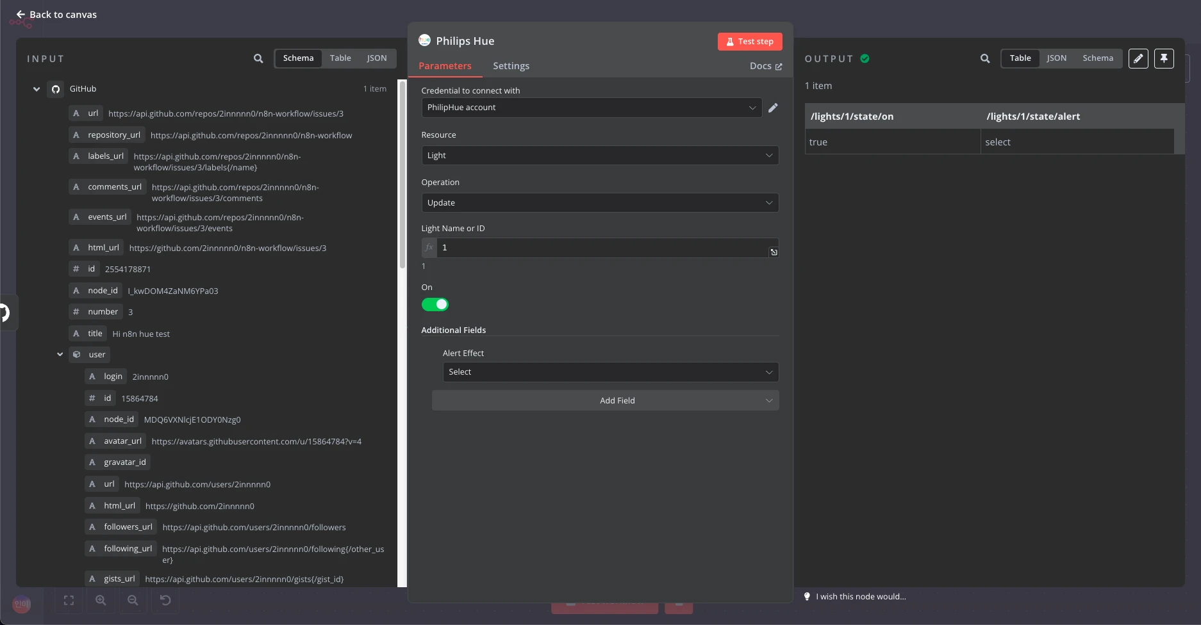This screenshot has width=1201, height=625.
Task: Open the Resource dropdown showing Light
Action: (600, 156)
